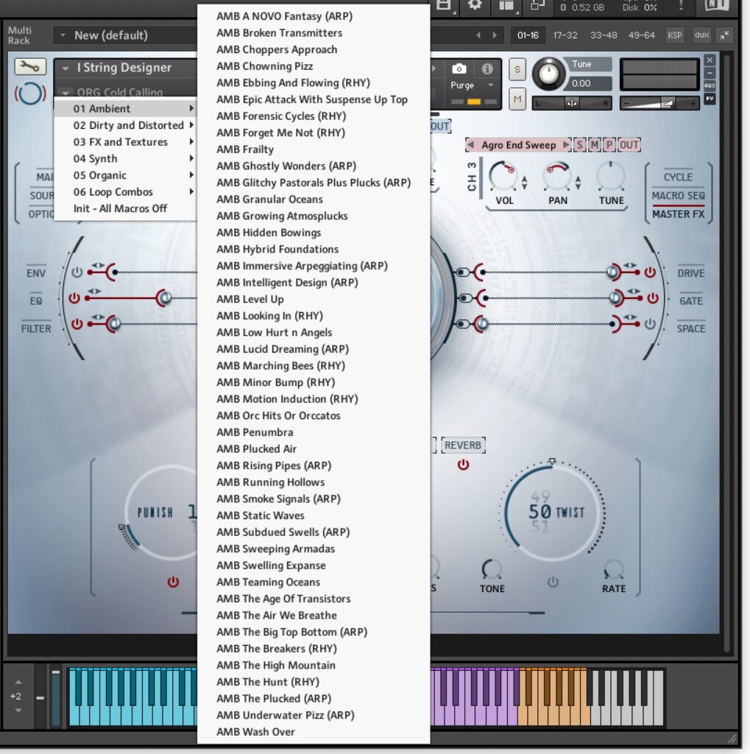
Task: Mute the instrument with M button
Action: point(517,99)
